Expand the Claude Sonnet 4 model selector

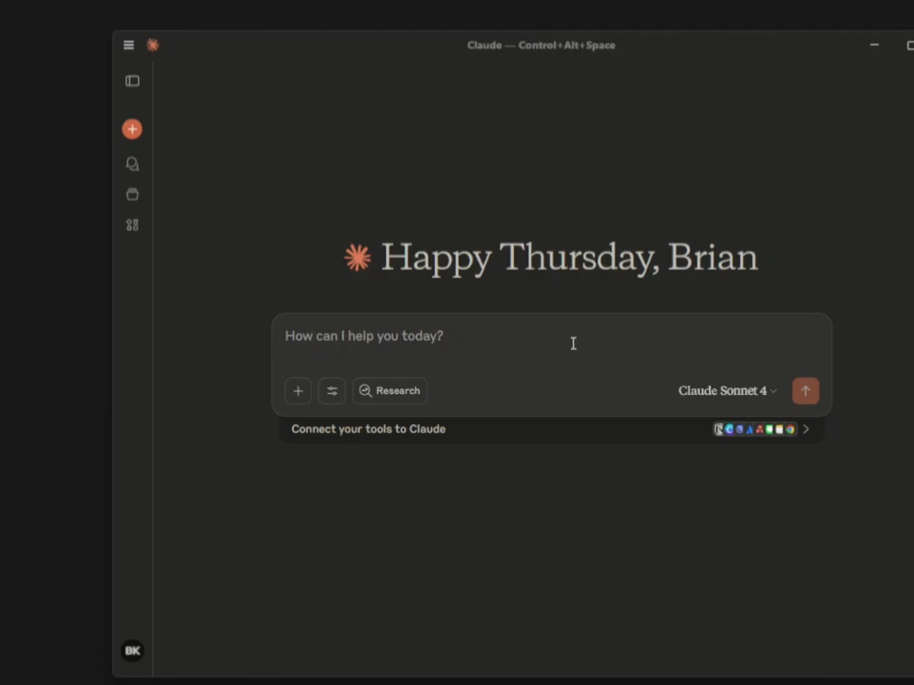[x=727, y=391]
